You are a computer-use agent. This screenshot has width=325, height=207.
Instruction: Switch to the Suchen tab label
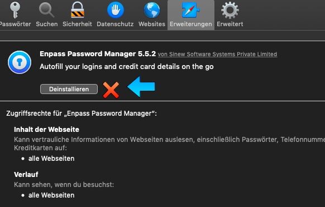pyautogui.click(x=47, y=24)
